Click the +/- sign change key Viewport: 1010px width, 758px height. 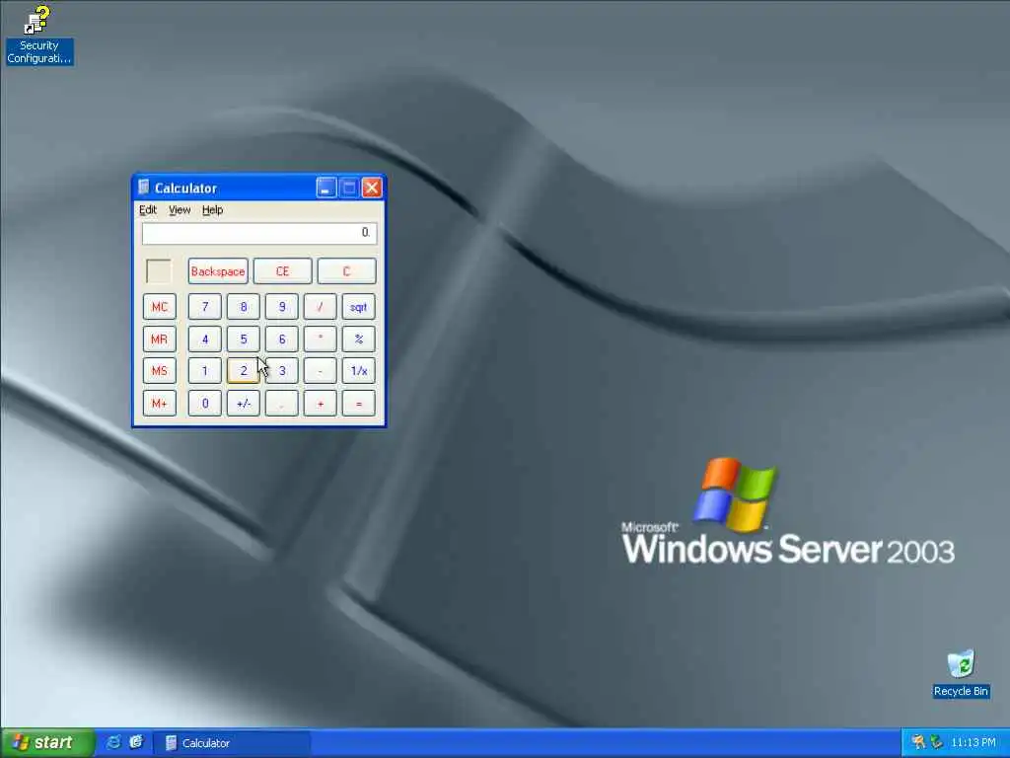[x=244, y=404]
